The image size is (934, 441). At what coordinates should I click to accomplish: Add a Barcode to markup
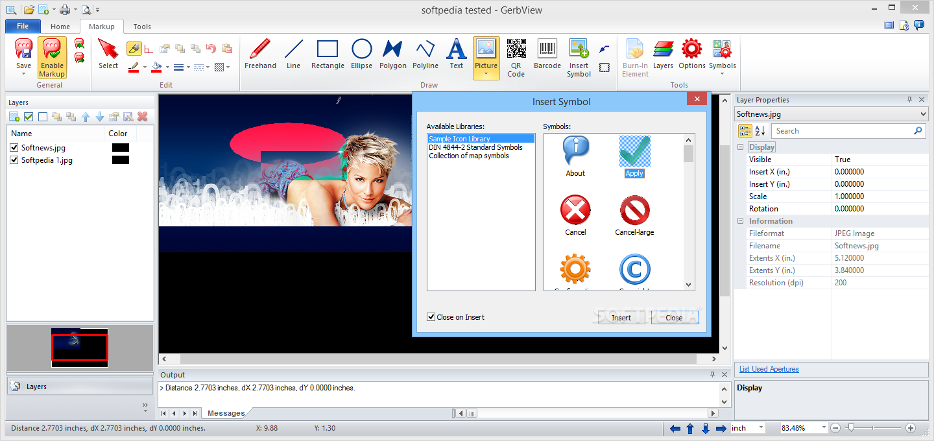[x=547, y=54]
